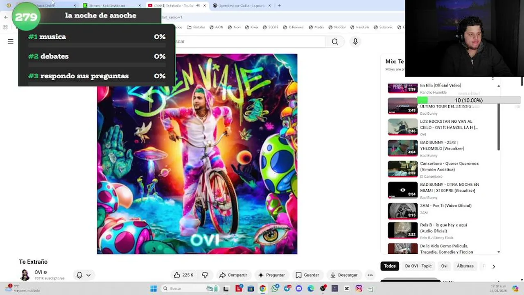Open the three-dot more actions menu
The height and width of the screenshot is (295, 524).
pyautogui.click(x=370, y=275)
